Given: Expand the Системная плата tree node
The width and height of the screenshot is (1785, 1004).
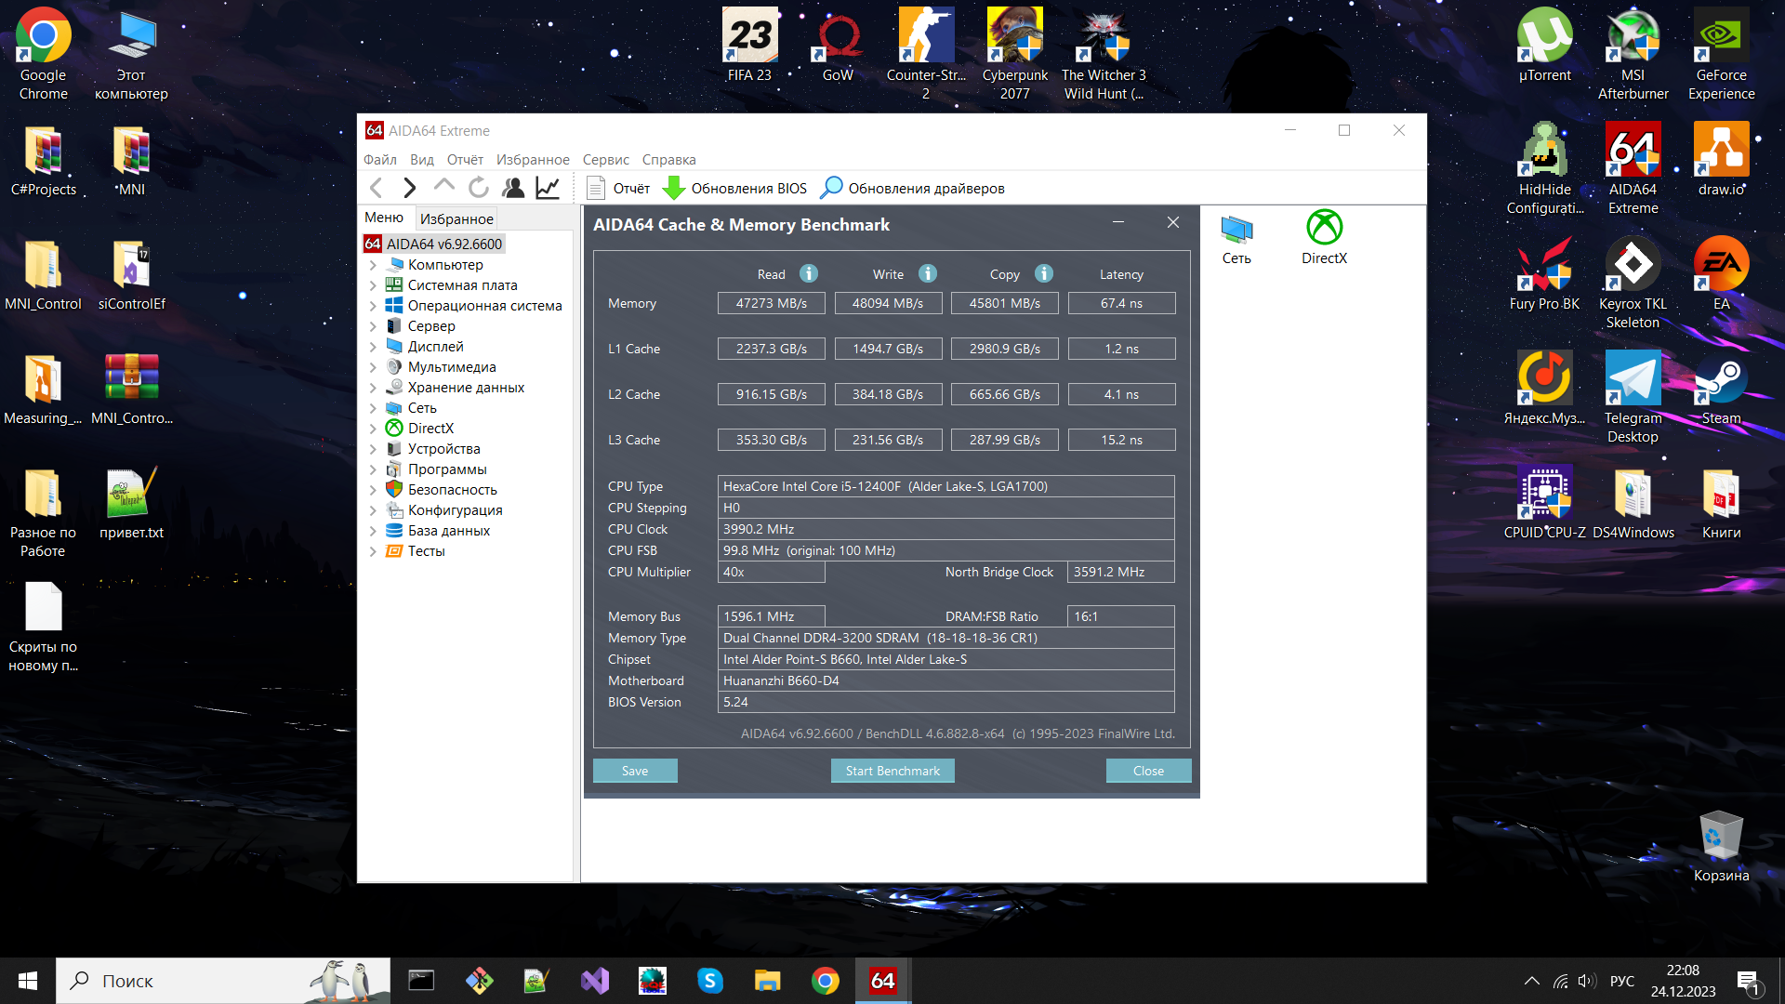Looking at the screenshot, I should click(x=374, y=285).
